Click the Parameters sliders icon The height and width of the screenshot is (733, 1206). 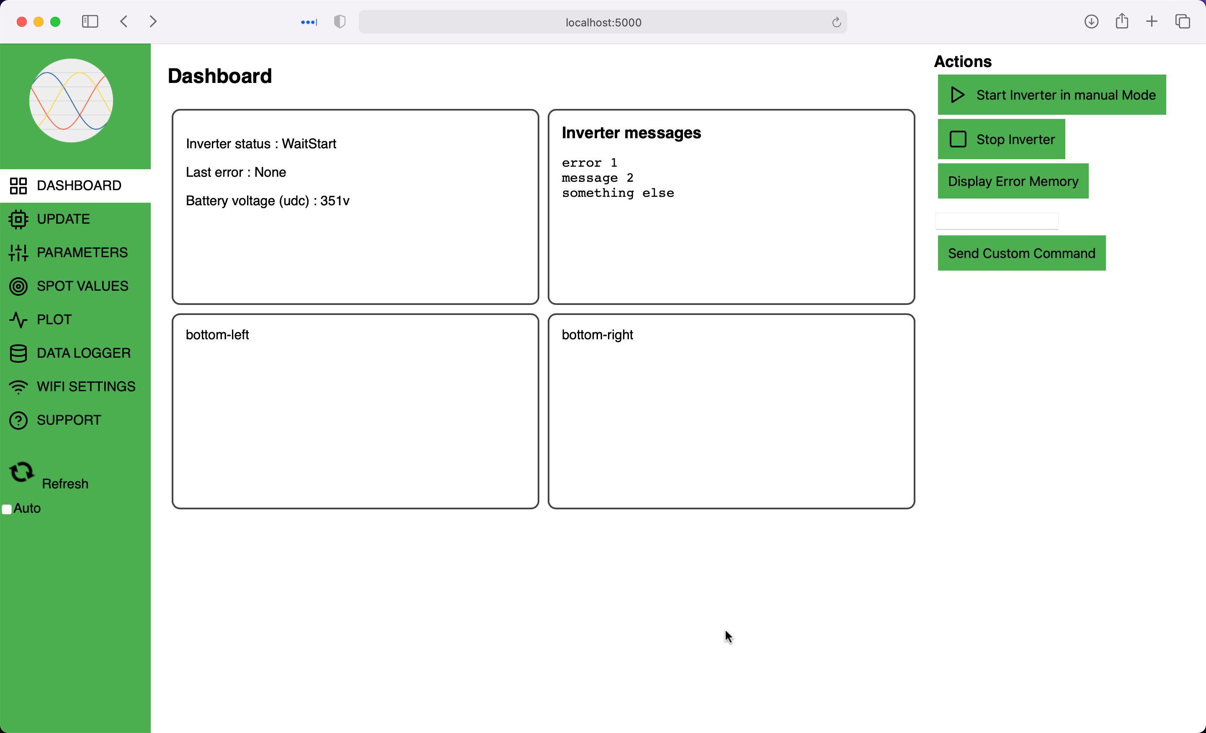[18, 253]
